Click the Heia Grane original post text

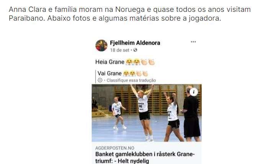pos(110,62)
